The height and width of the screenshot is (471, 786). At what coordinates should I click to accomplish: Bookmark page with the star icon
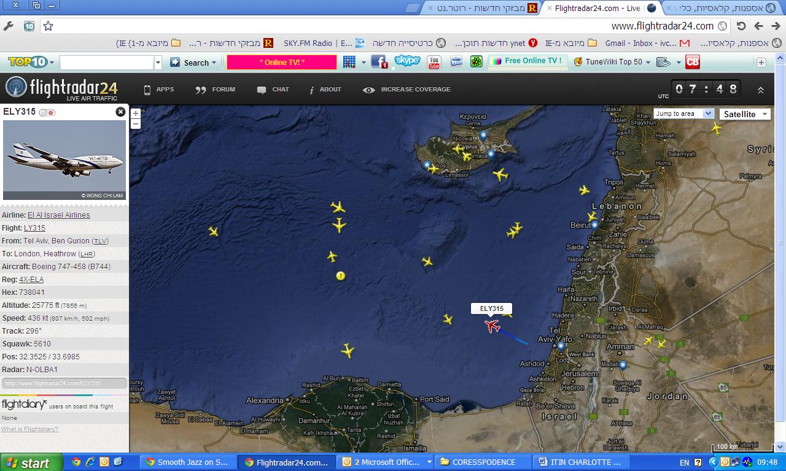pos(48,26)
